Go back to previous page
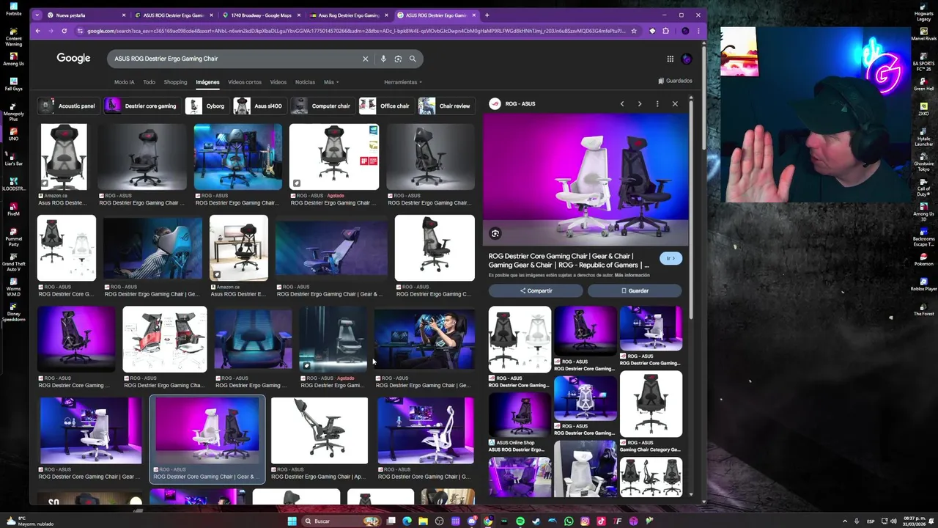The width and height of the screenshot is (938, 528). (37, 31)
